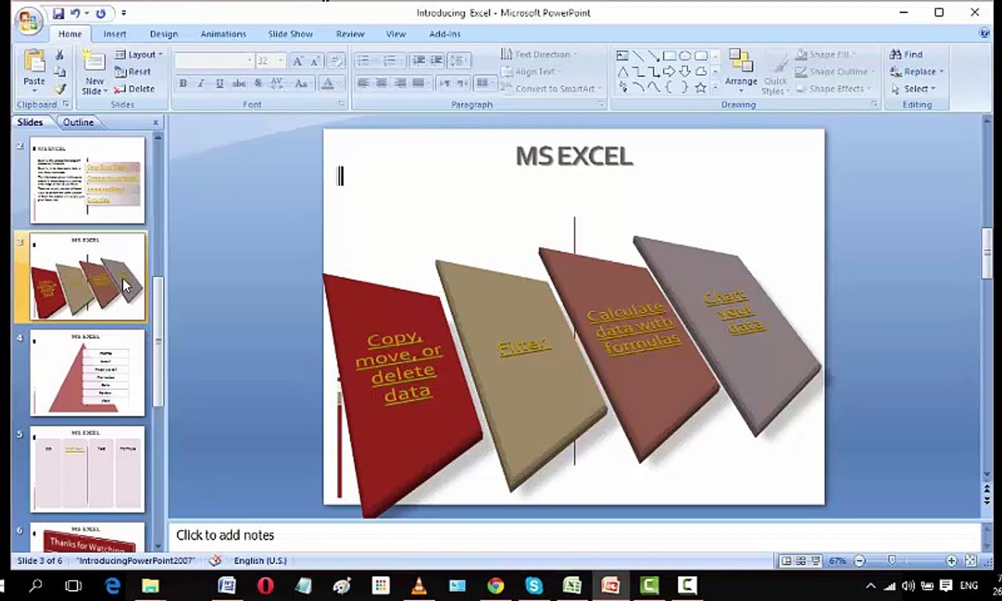Switch to Slide Sorter view icon
The width and height of the screenshot is (1002, 601).
pos(801,561)
